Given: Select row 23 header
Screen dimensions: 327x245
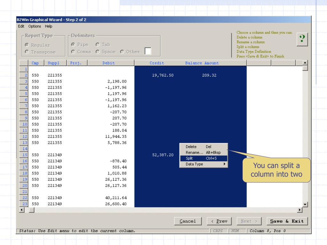Looking at the screenshot, I should click(24, 204).
